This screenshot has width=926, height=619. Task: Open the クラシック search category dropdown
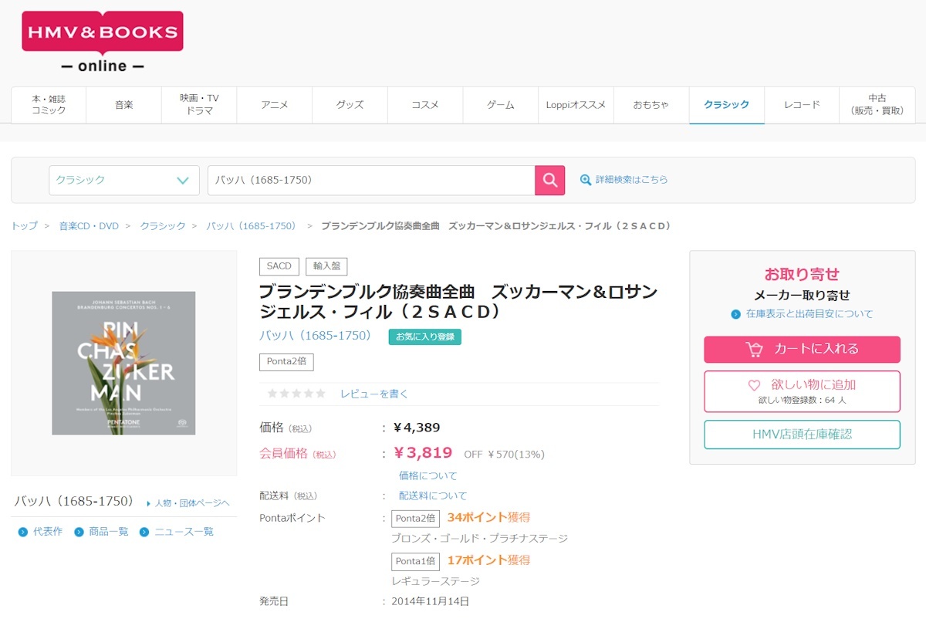point(123,179)
